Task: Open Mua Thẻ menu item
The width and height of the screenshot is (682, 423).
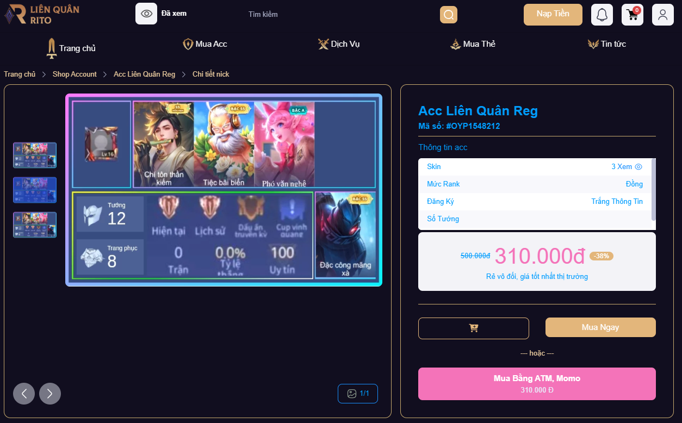Action: click(x=473, y=44)
